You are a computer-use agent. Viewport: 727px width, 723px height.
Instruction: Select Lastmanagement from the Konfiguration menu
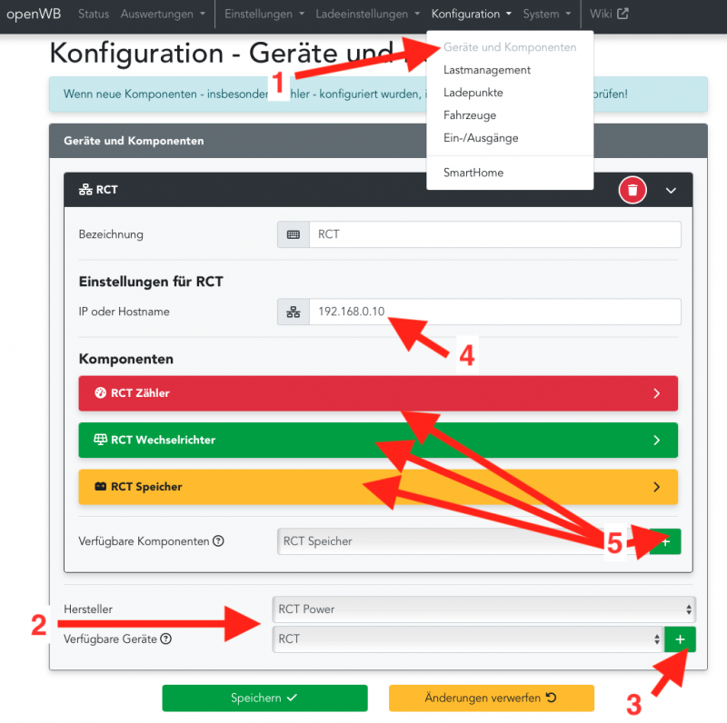[486, 70]
